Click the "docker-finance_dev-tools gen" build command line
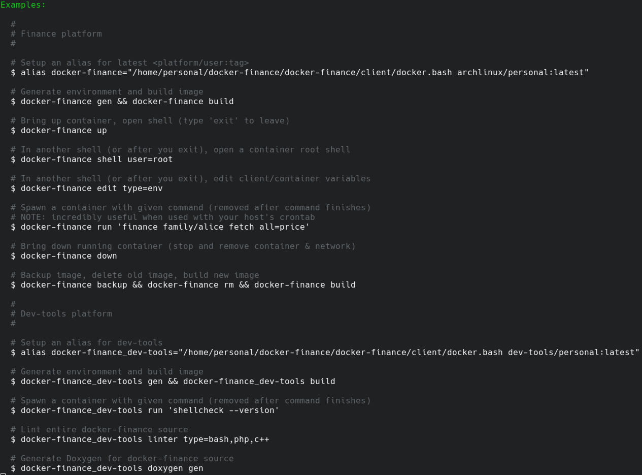The width and height of the screenshot is (642, 475). [178, 382]
